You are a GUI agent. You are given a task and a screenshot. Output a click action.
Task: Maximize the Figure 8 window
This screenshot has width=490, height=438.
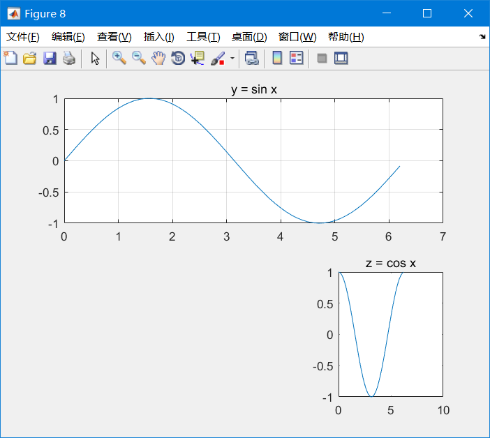[427, 13]
